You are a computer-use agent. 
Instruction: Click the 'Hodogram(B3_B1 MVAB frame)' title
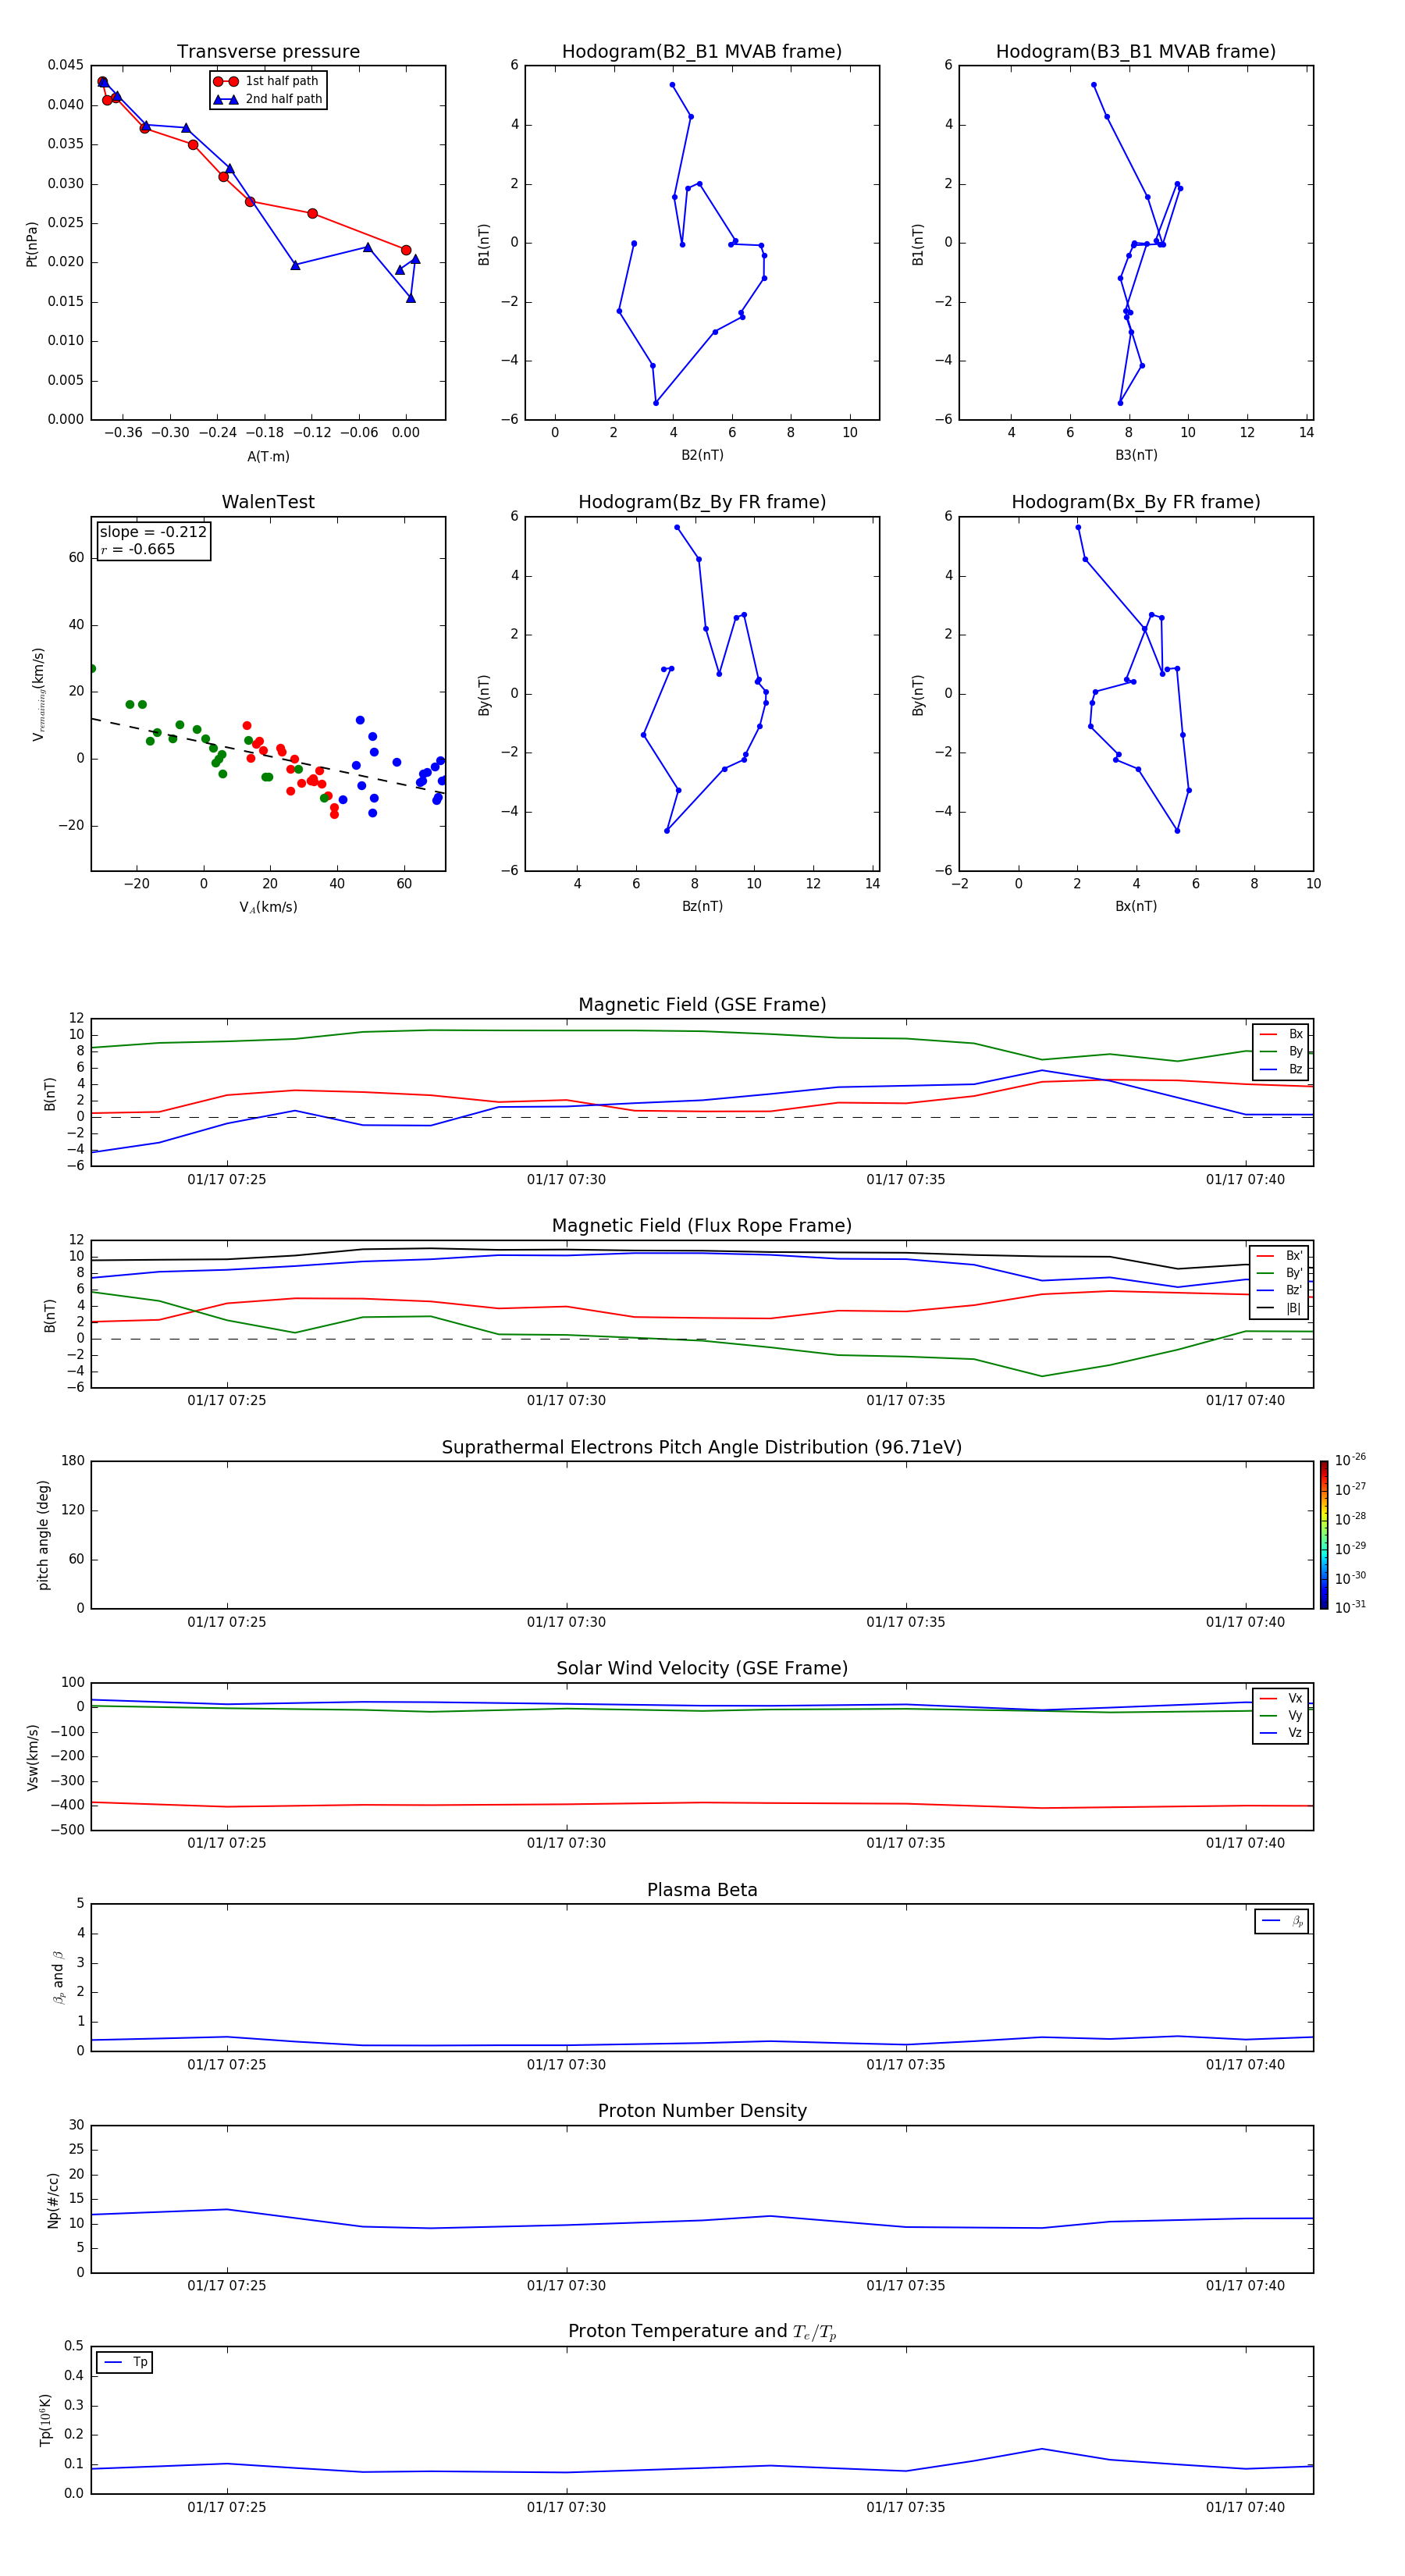(x=1136, y=51)
